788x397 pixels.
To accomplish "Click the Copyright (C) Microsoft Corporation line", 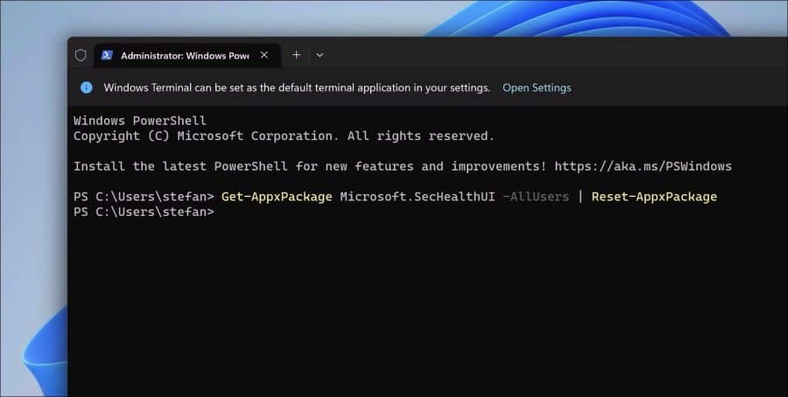I will 284,136.
